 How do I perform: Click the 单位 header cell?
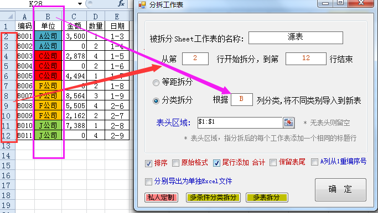pyautogui.click(x=48, y=26)
